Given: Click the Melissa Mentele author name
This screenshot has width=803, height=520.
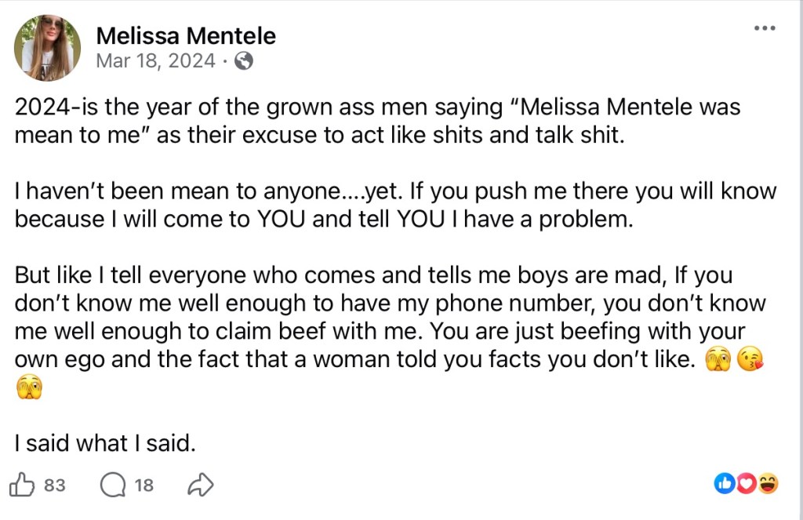Looking at the screenshot, I should [186, 35].
